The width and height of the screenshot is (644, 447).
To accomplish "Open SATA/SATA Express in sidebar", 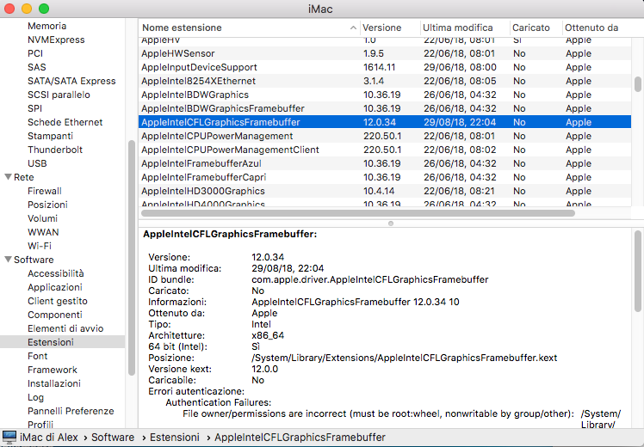I will pos(71,81).
